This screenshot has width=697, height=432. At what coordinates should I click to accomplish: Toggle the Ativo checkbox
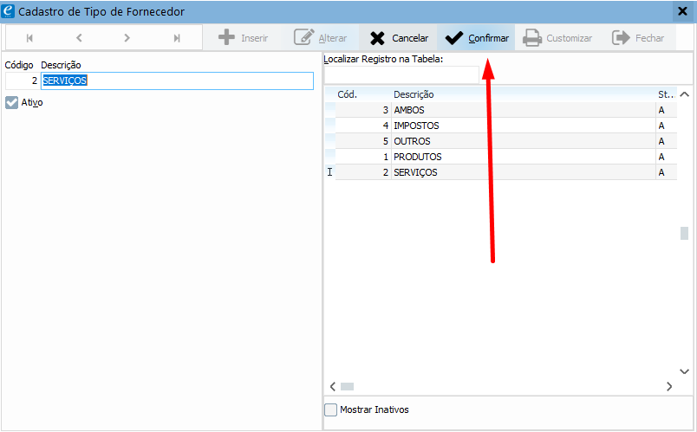(x=12, y=102)
